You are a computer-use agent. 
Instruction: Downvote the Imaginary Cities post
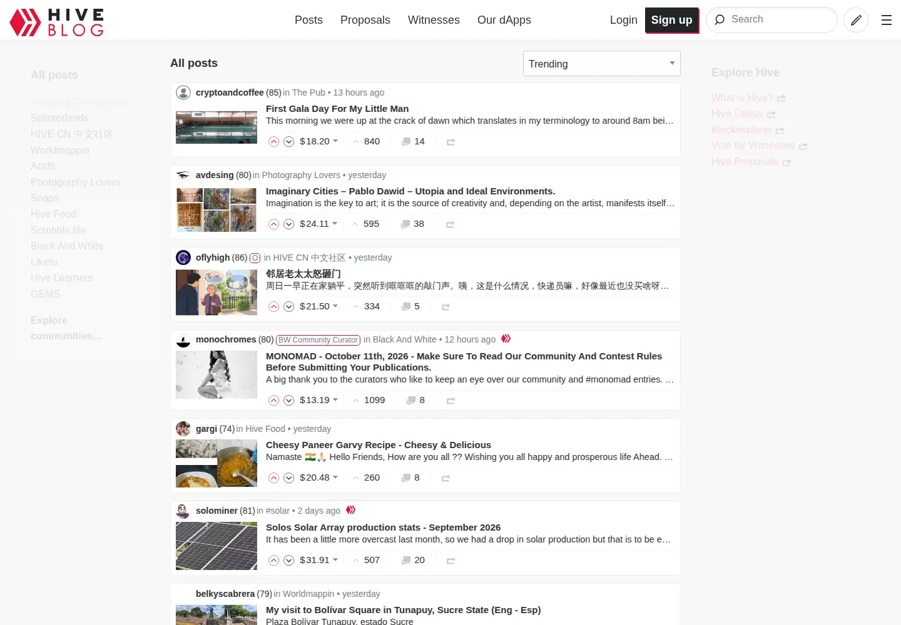(x=289, y=224)
